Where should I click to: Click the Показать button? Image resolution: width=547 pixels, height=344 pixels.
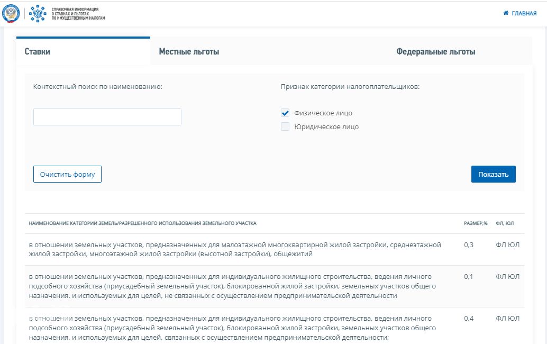coord(493,174)
